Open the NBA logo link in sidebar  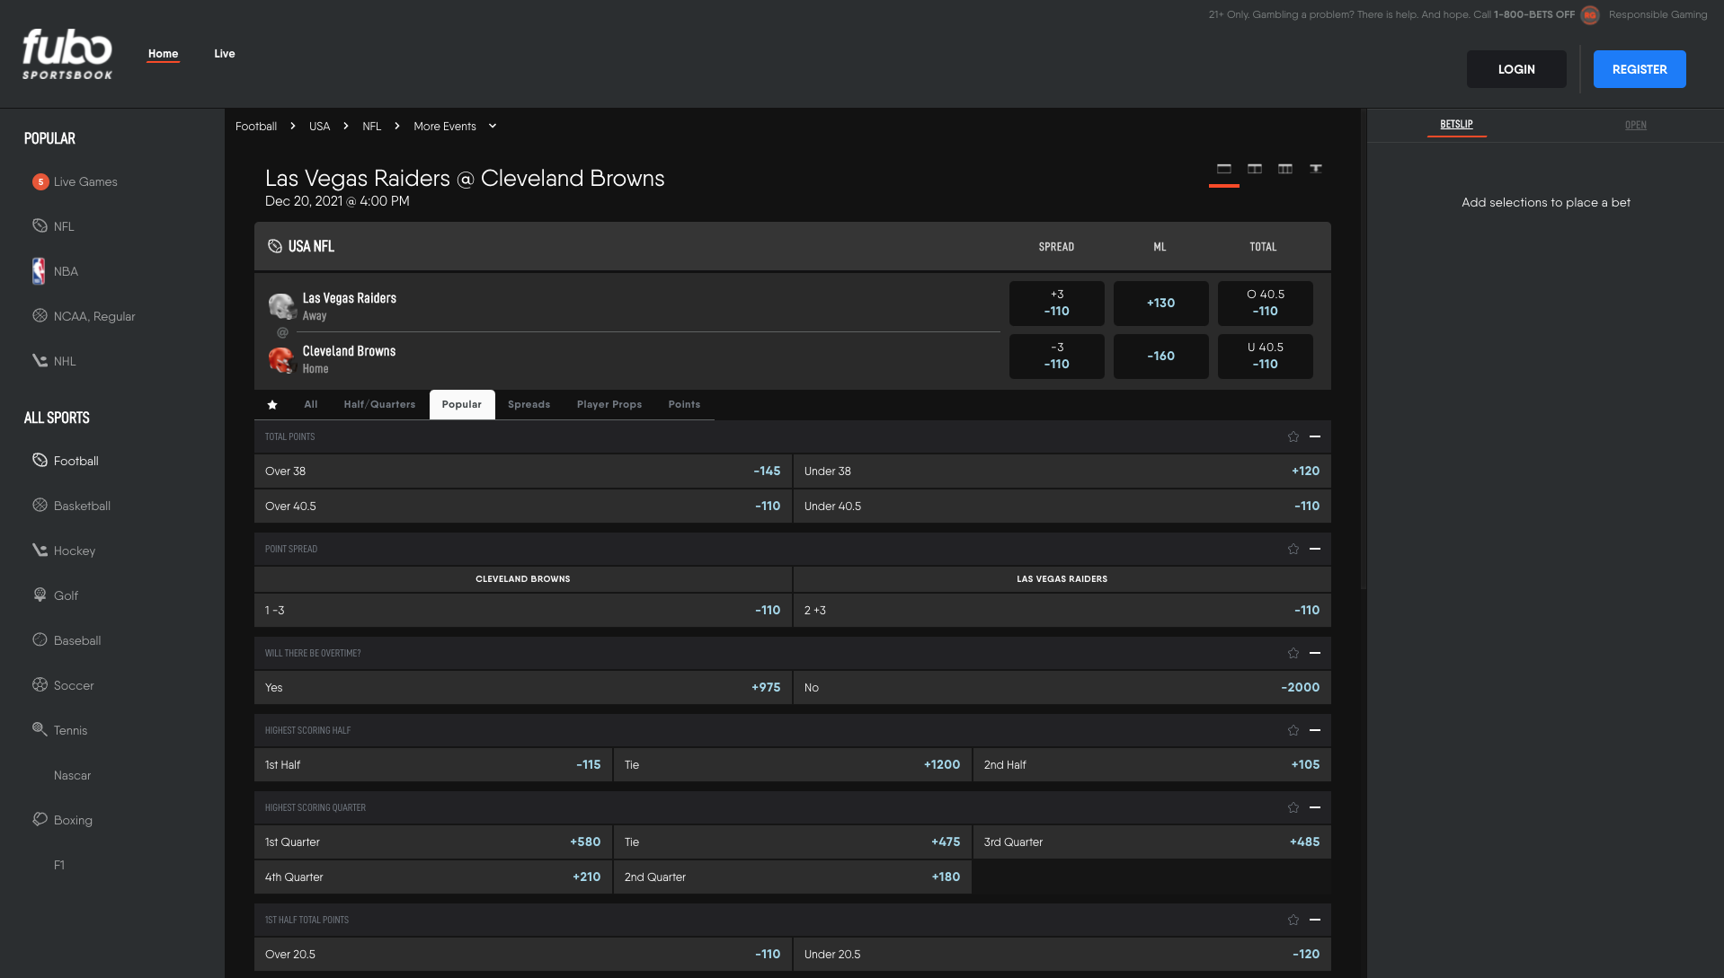coord(39,271)
